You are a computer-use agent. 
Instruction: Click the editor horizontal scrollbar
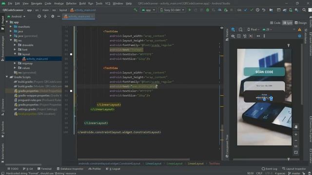click(x=133, y=159)
